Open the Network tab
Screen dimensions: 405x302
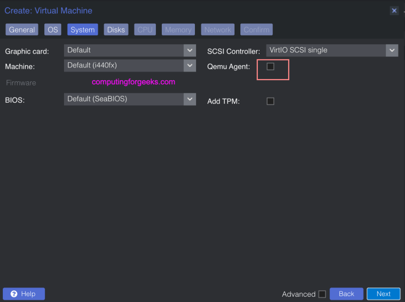click(x=218, y=30)
